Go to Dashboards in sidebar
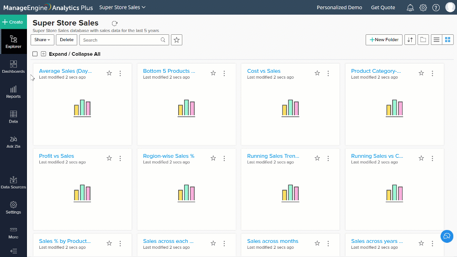The height and width of the screenshot is (257, 457). click(13, 67)
